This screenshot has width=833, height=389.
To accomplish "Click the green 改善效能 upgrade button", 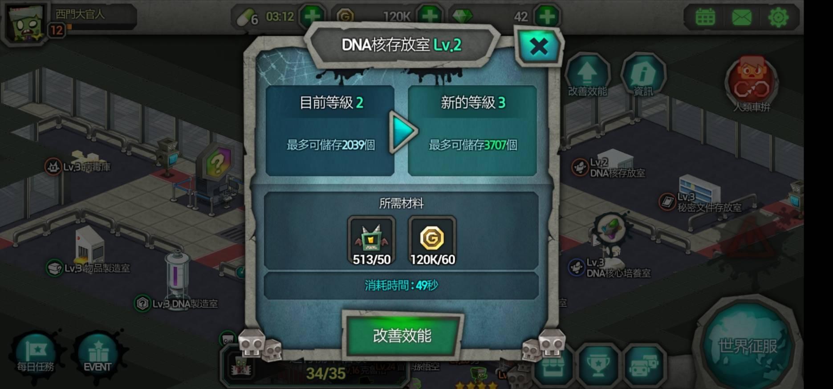I will pos(402,336).
